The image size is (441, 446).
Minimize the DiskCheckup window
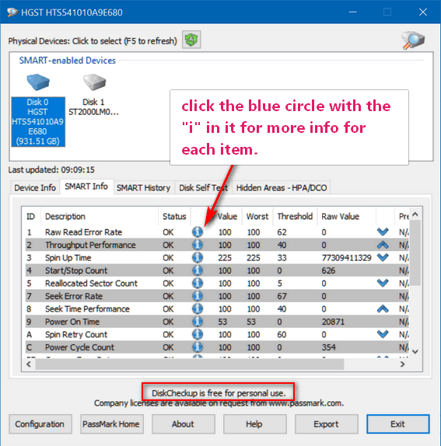(353, 12)
